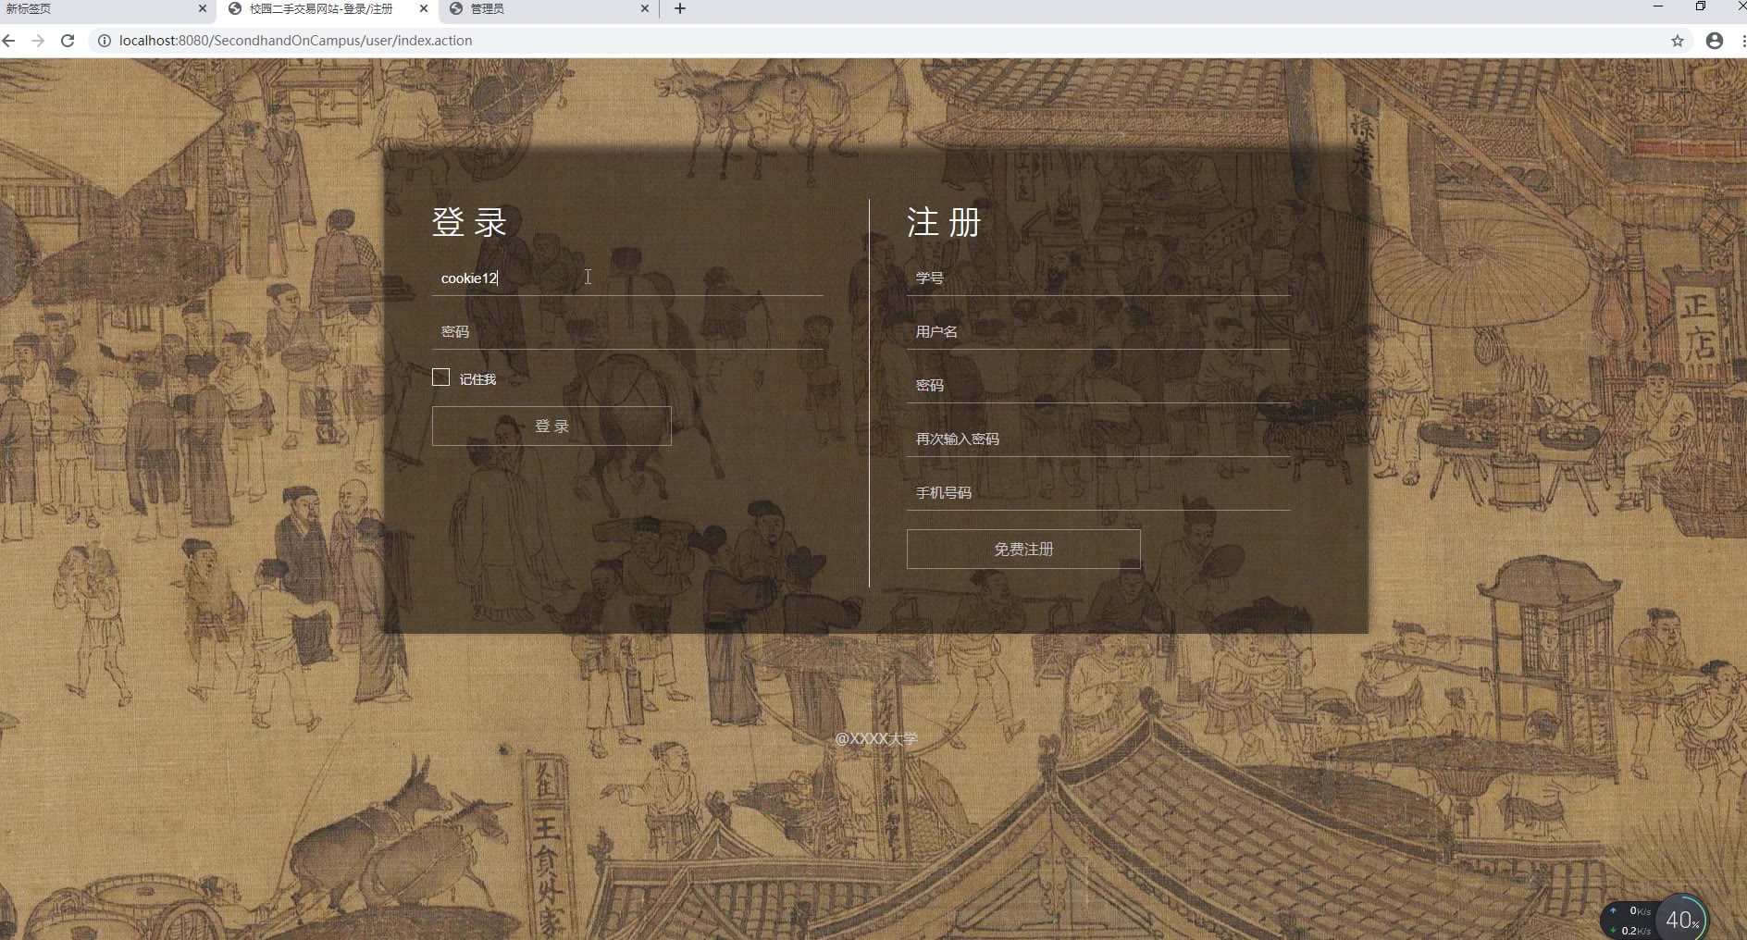Click the browser Forward arrow
The image size is (1747, 940).
click(x=38, y=41)
